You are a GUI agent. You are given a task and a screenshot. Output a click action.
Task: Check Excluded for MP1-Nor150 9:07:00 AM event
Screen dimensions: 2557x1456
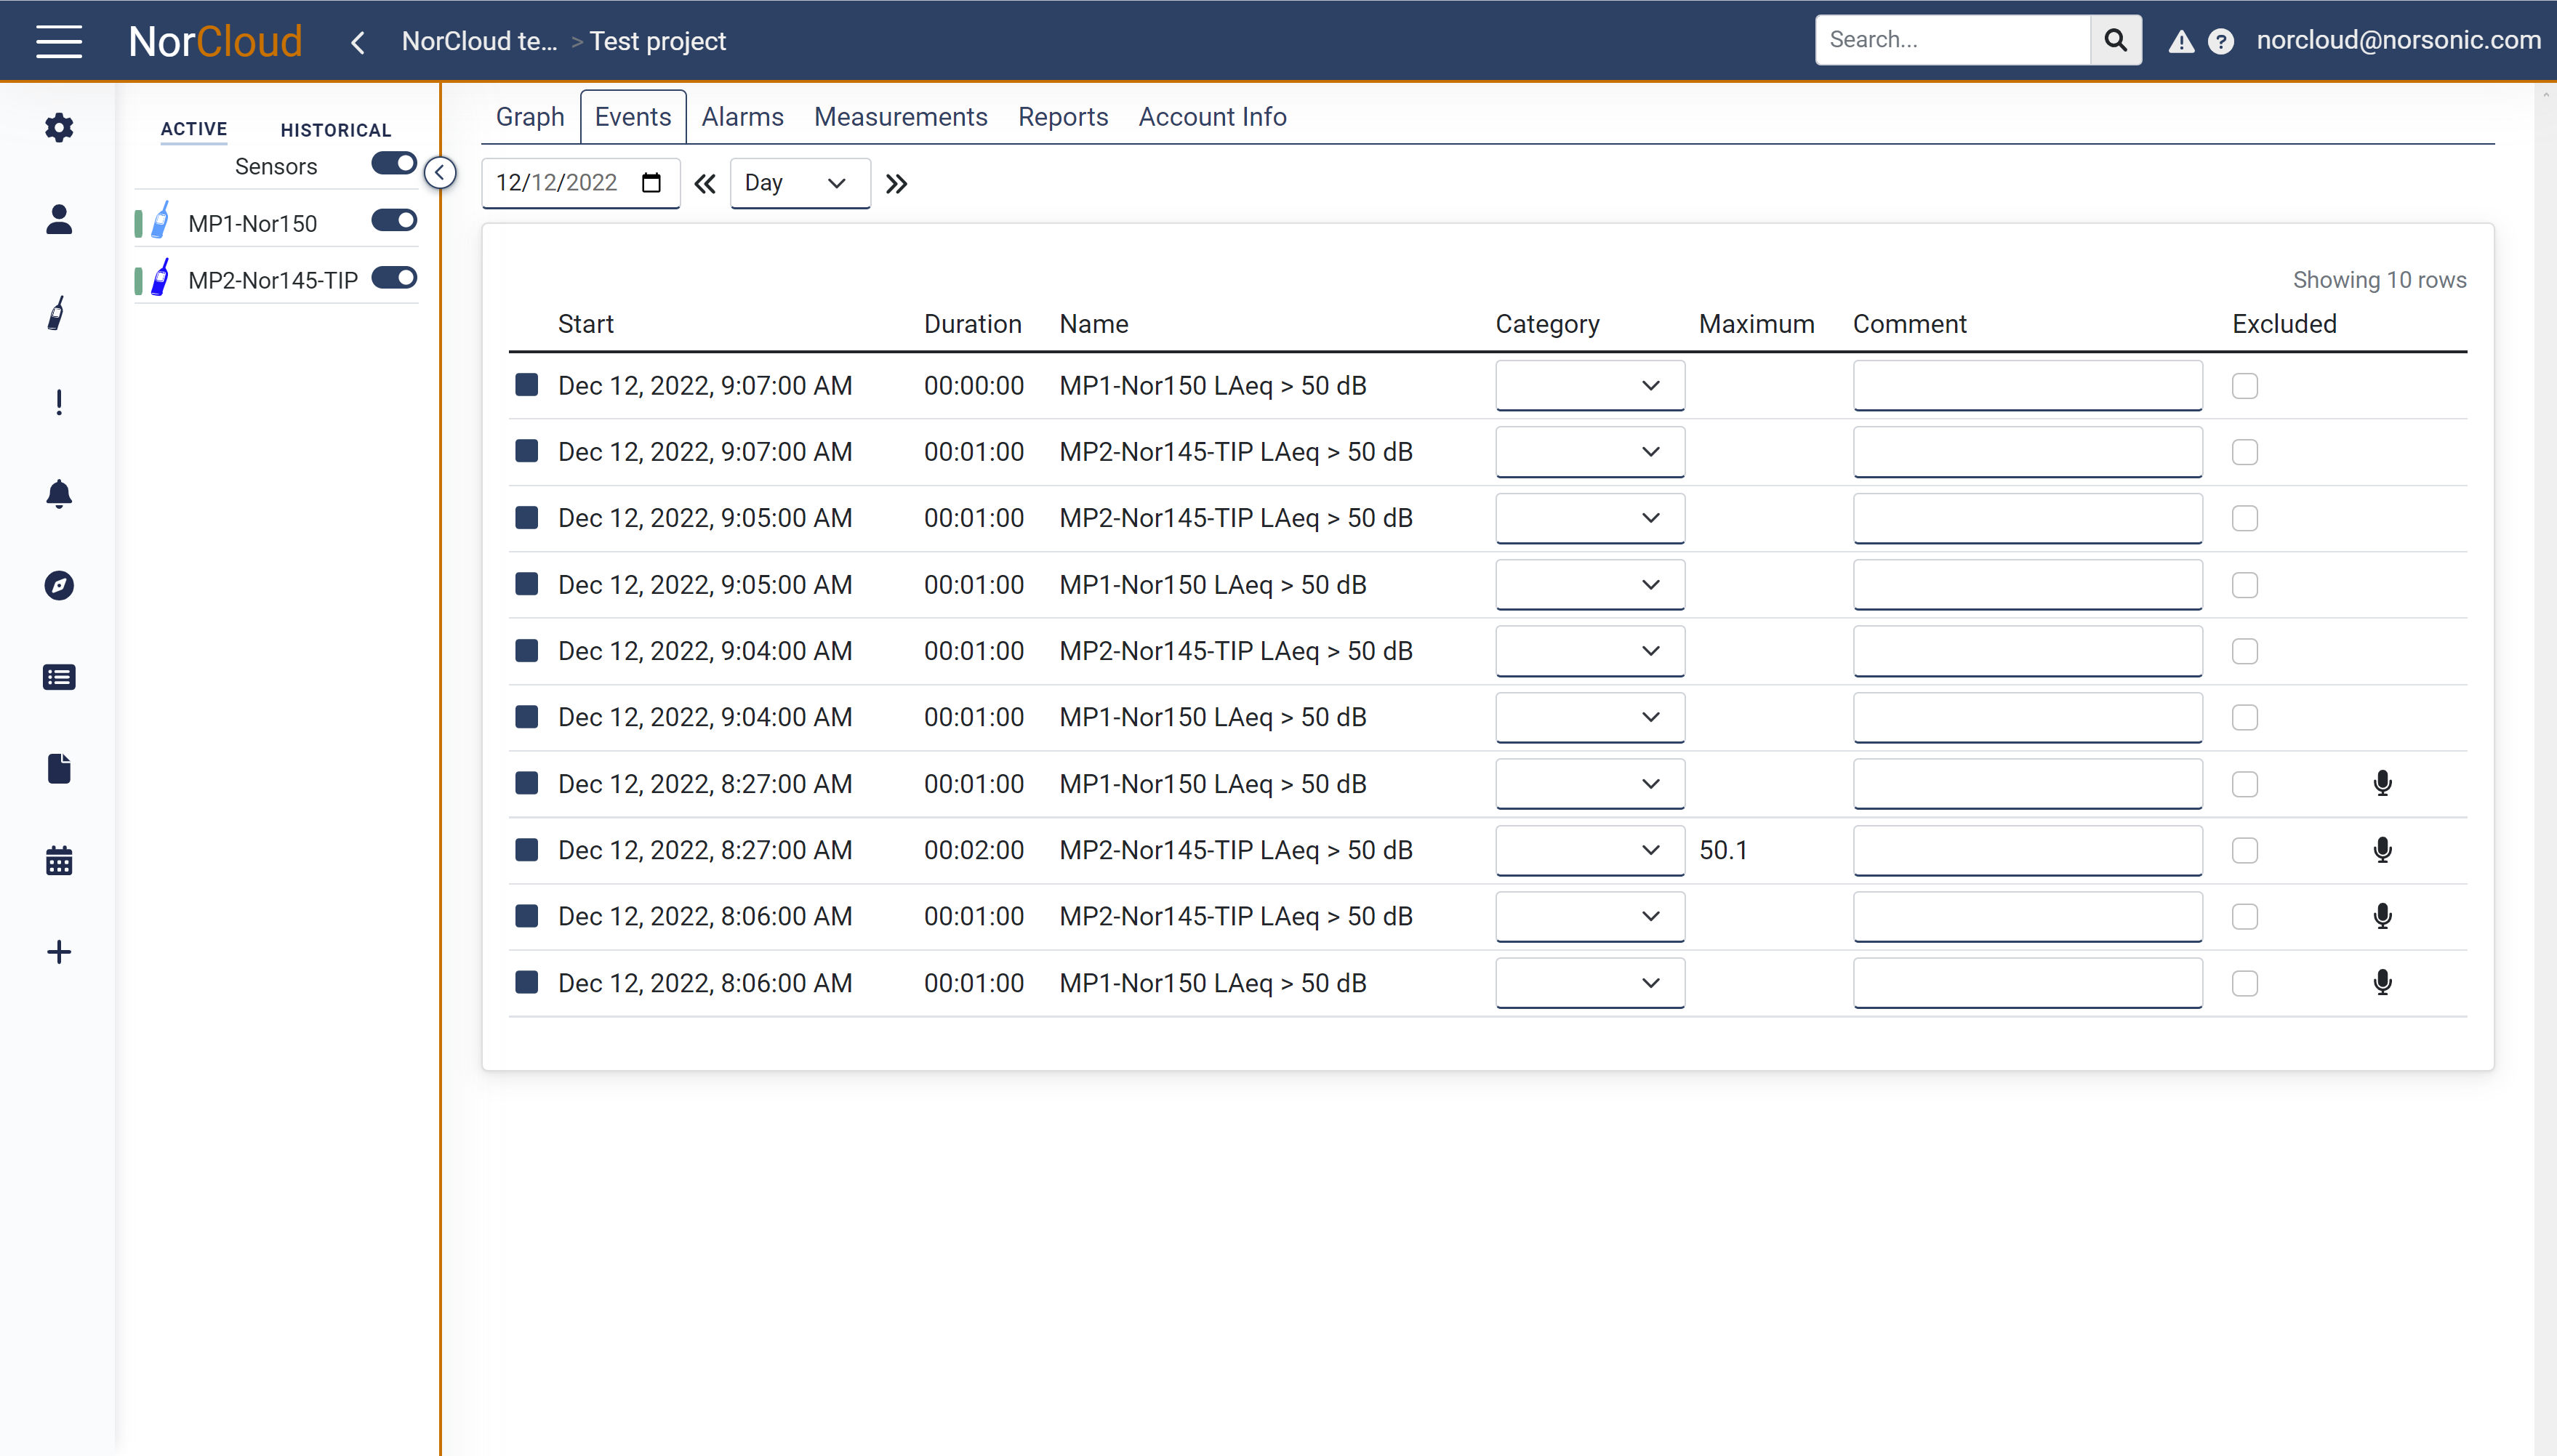(2244, 386)
